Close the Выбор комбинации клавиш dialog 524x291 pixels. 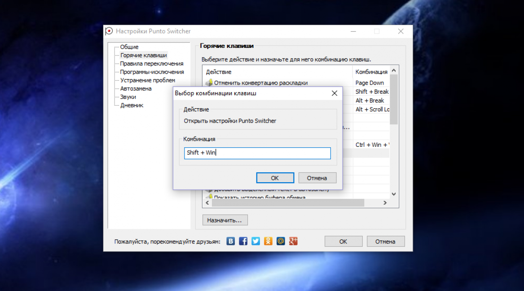pos(334,93)
